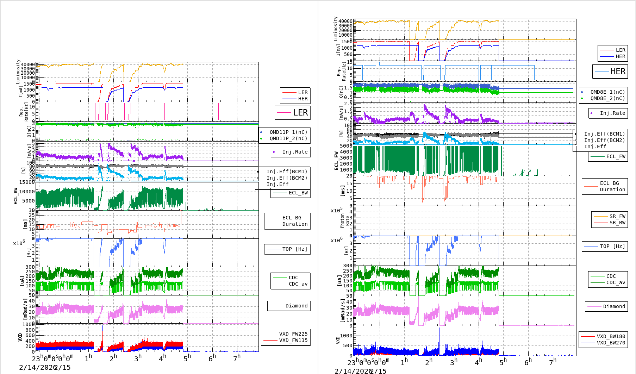Click the large HER legend box
This screenshot has height=374, width=636.
610,71
